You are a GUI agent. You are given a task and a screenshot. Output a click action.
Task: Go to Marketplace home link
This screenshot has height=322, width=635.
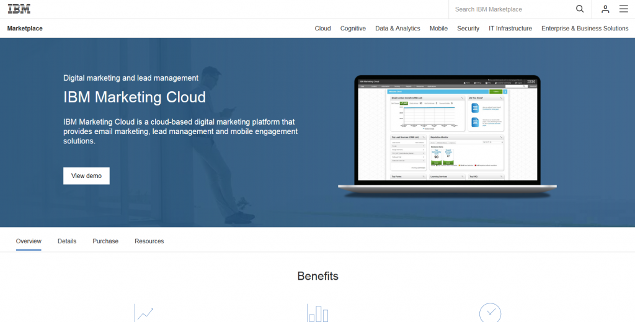pos(25,29)
